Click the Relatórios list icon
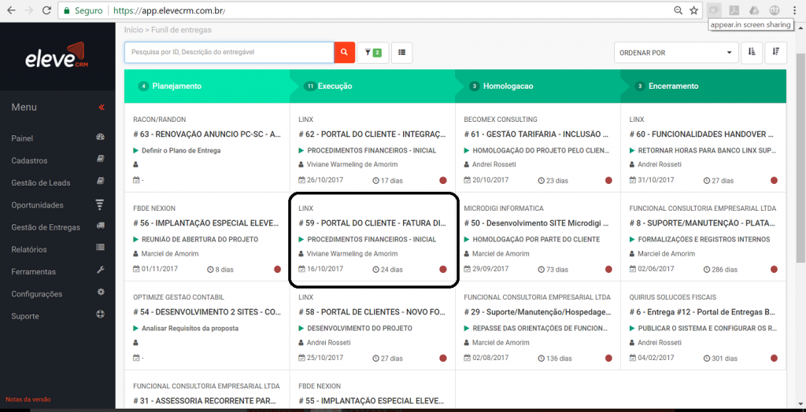 [x=101, y=248]
